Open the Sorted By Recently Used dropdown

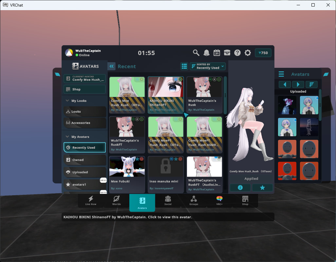click(x=207, y=66)
